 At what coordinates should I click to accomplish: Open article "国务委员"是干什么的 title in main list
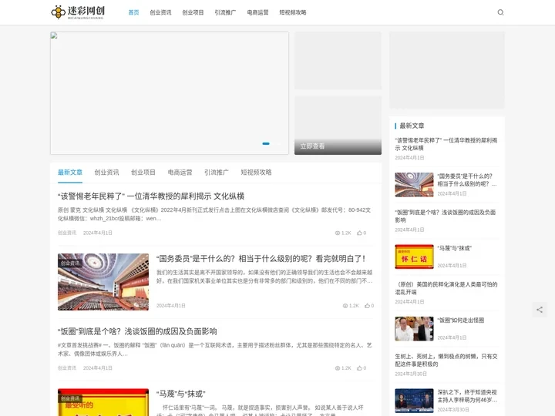click(261, 259)
